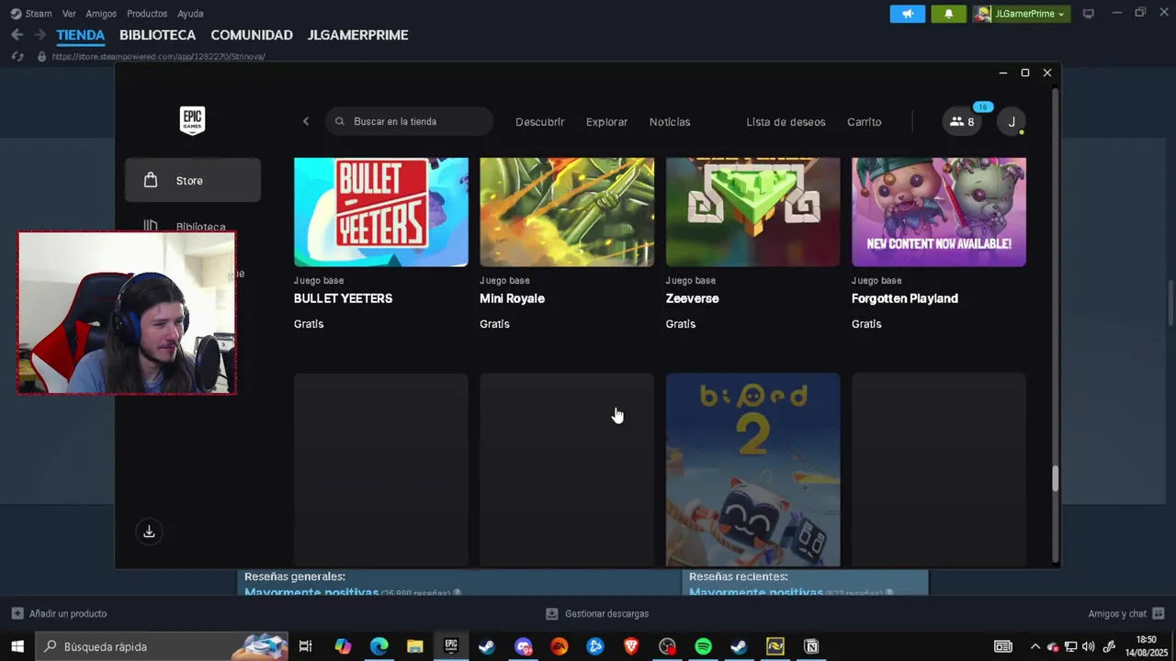Open Windows Start menu
This screenshot has width=1176, height=661.
pyautogui.click(x=17, y=646)
